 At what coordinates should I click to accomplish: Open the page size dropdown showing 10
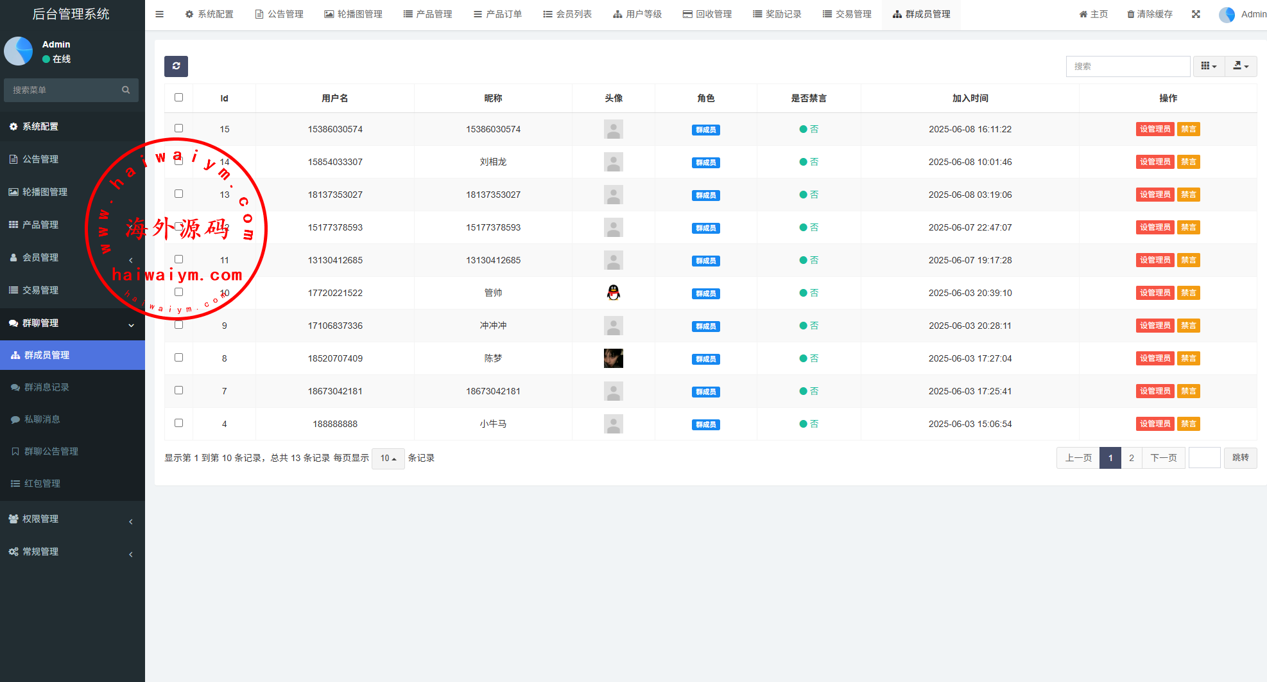point(388,458)
